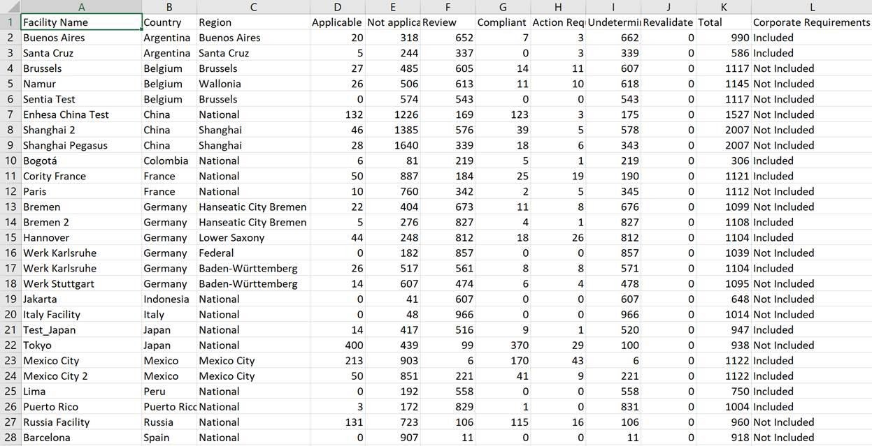The width and height of the screenshot is (872, 446).
Task: Select column L header
Action: click(811, 7)
